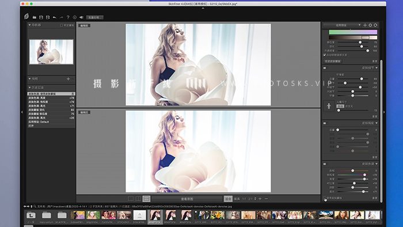This screenshot has height=227, width=403.
Task: Click the plug-in connector icon in toolbar
Action: 81,17
